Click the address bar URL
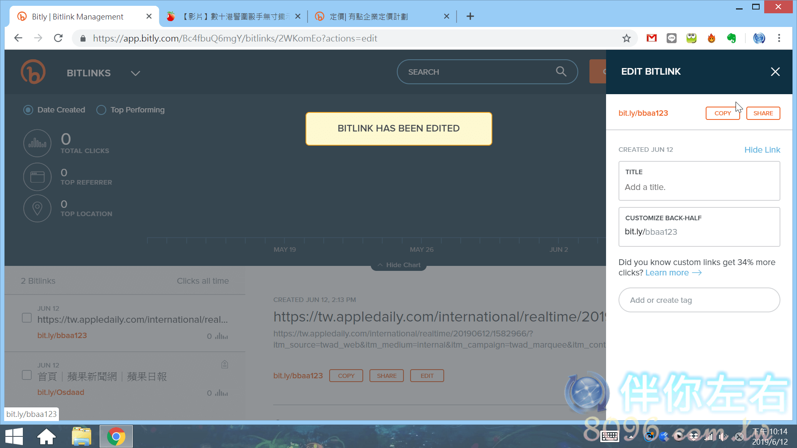The height and width of the screenshot is (448, 797). 235,39
